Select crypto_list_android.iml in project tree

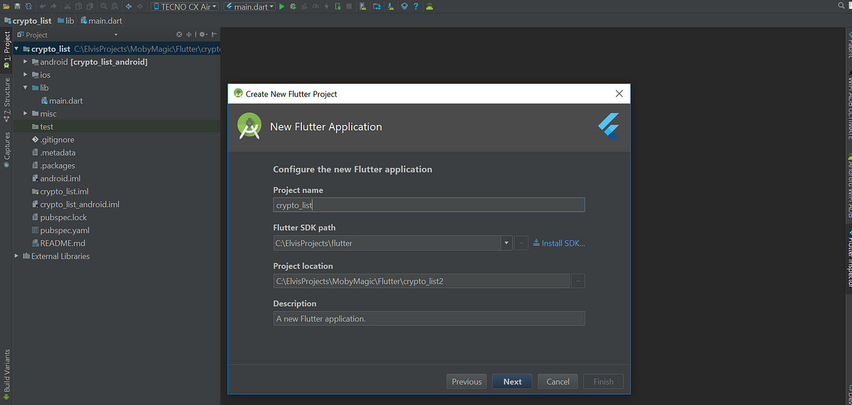coord(75,204)
